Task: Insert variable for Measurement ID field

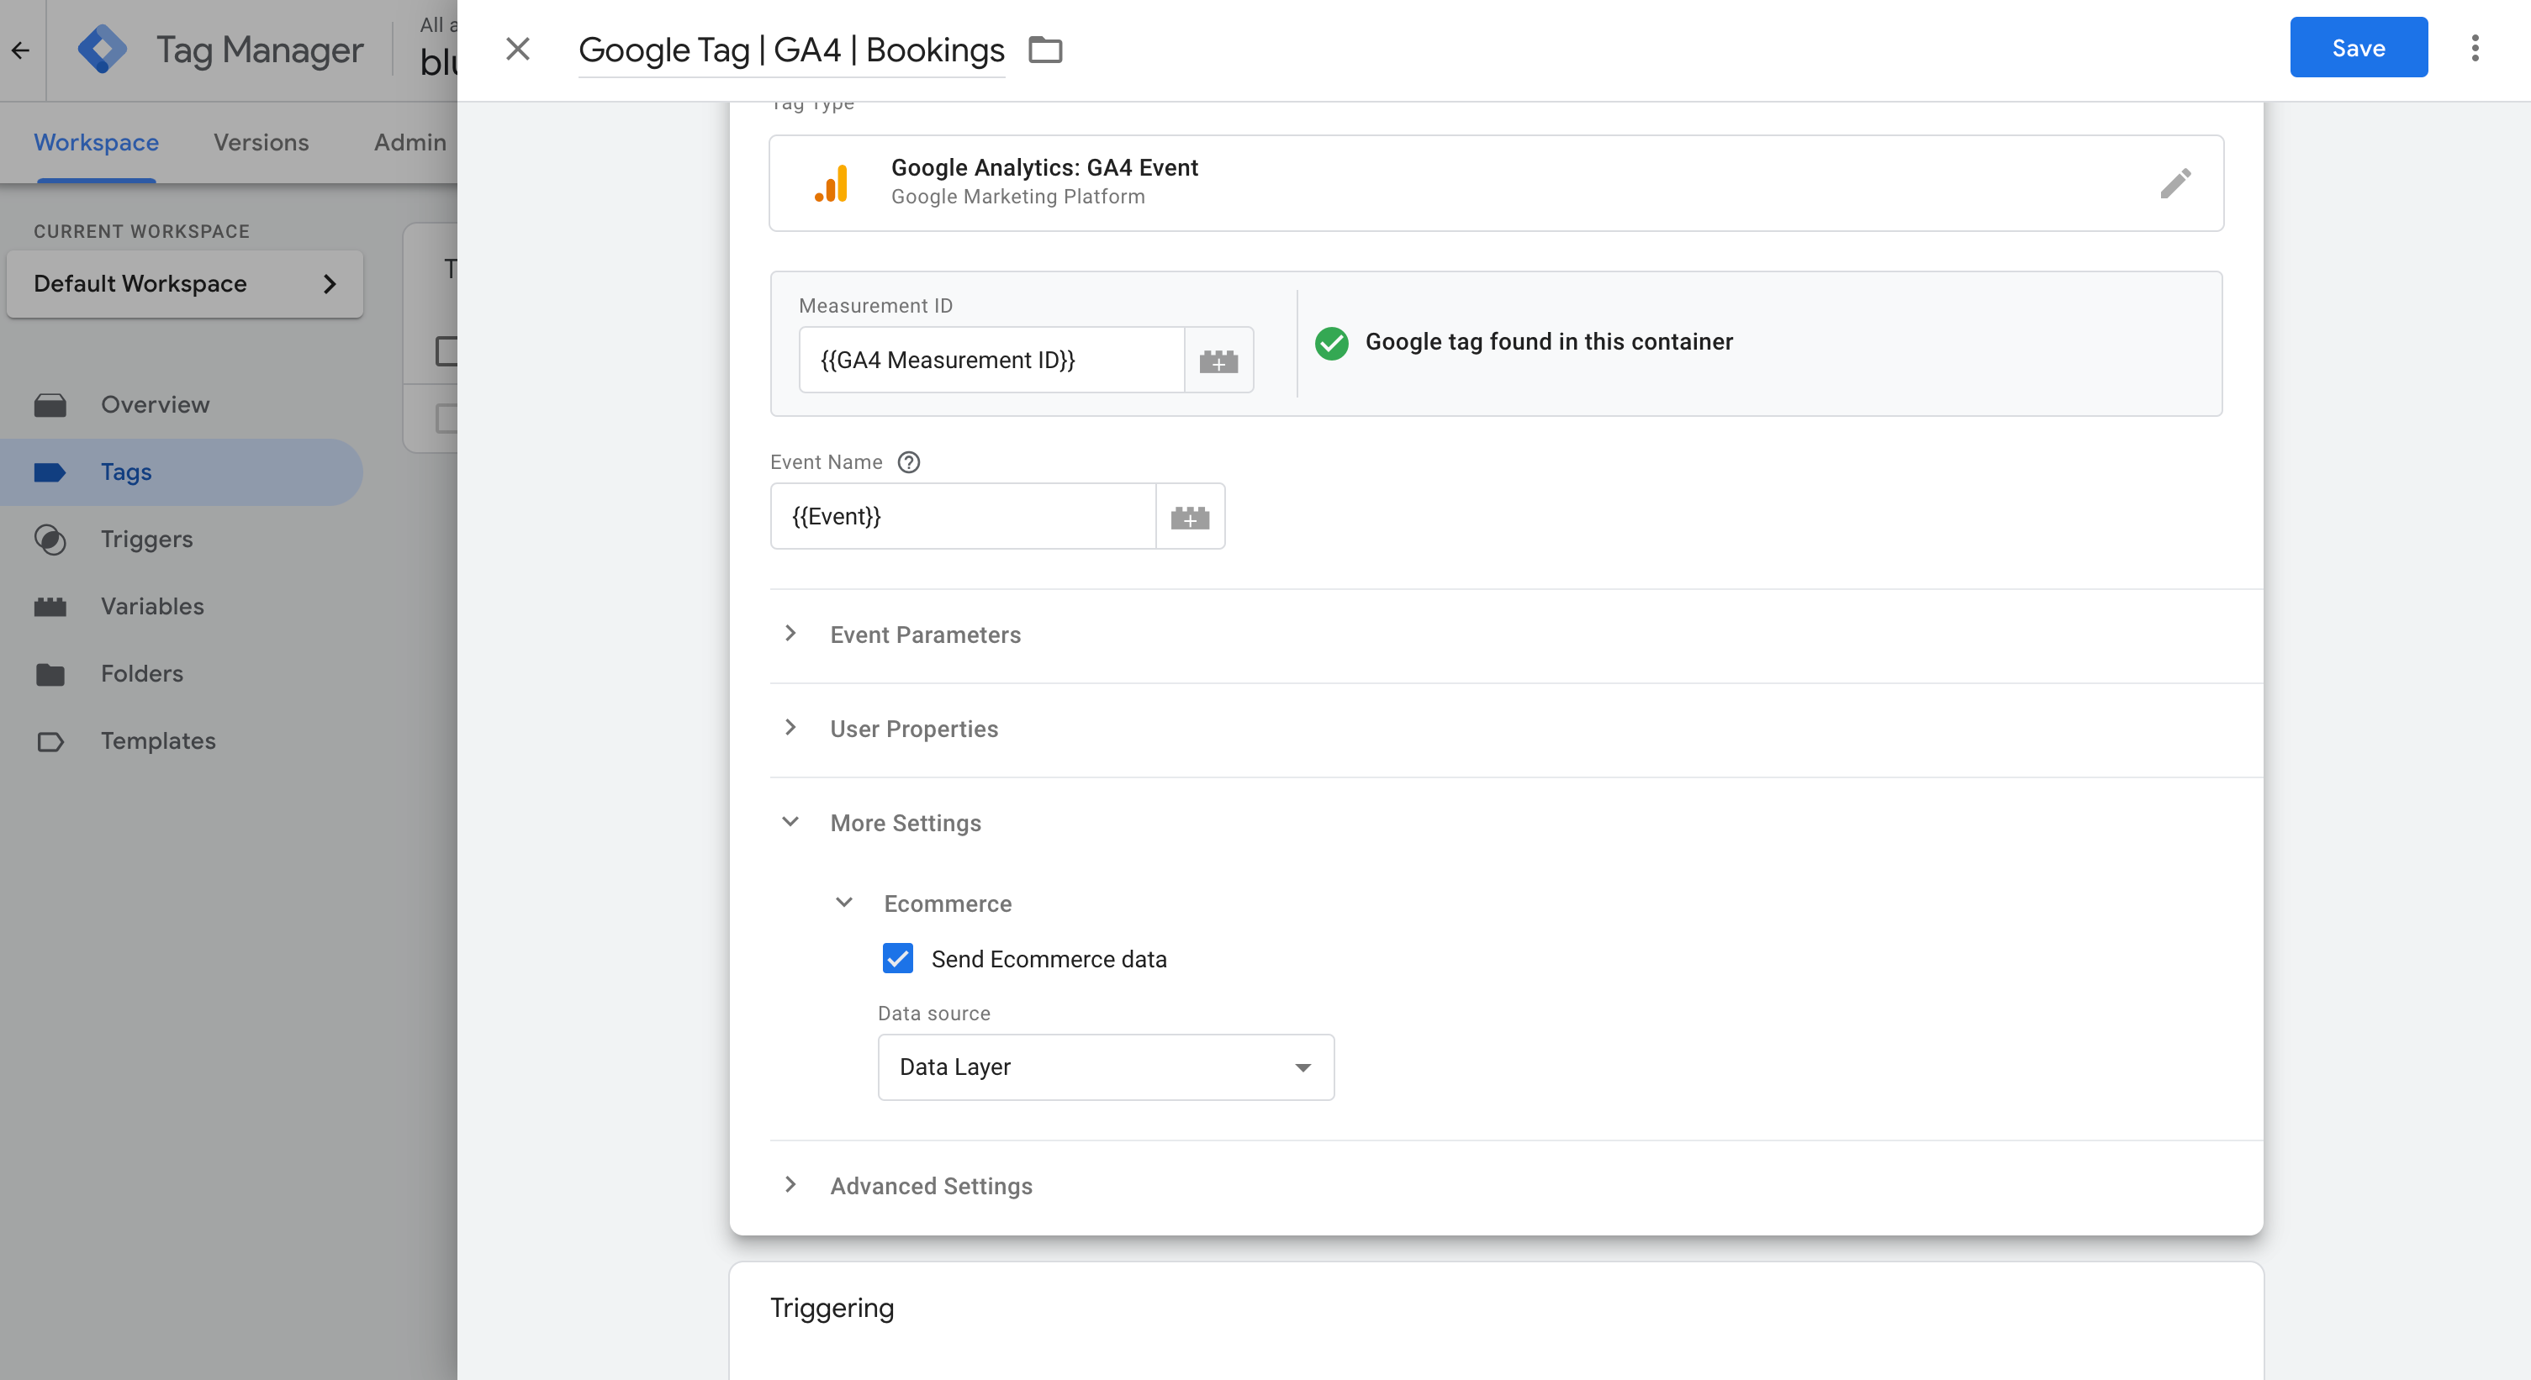Action: coord(1218,361)
